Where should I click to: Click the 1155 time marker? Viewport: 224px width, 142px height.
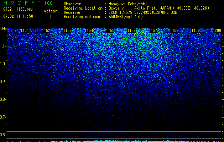[110, 31]
